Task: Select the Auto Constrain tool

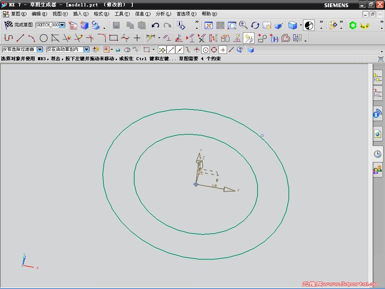Action: point(179,38)
